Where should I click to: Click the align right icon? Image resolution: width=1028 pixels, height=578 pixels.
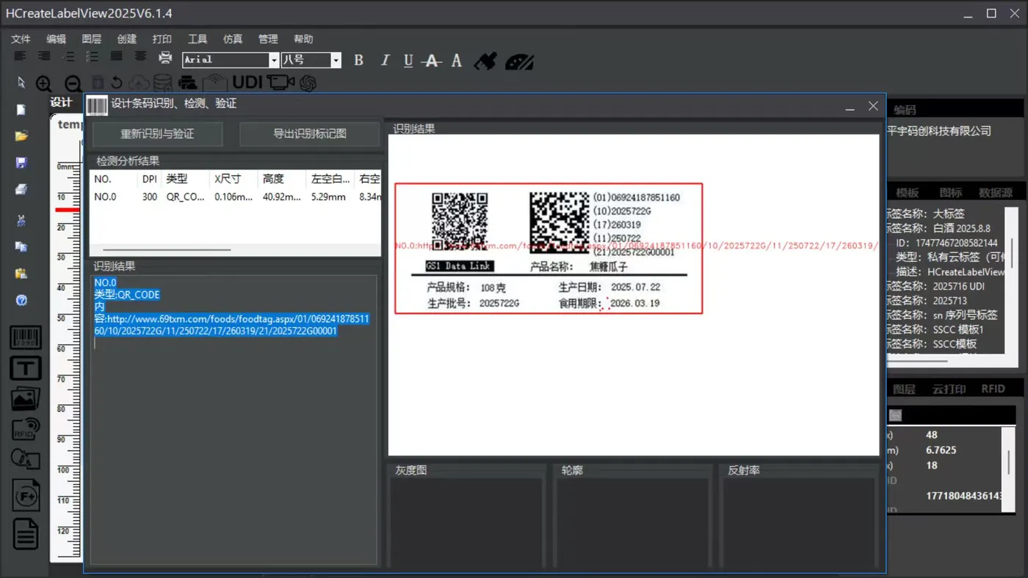(x=44, y=56)
